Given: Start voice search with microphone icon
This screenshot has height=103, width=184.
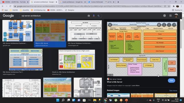Looking at the screenshot, I should pos(94,16).
